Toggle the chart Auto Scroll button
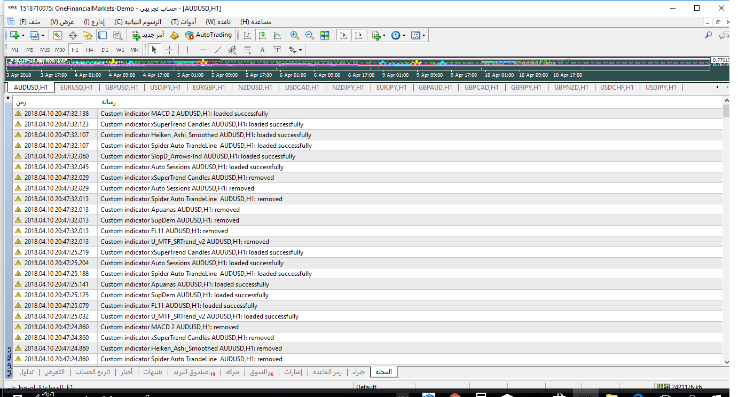 pyautogui.click(x=343, y=35)
